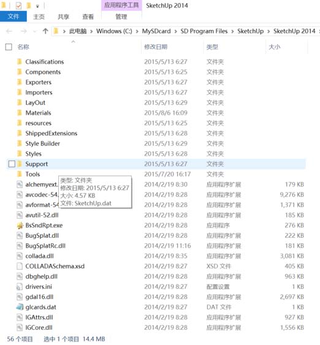320x345 pixels.
Task: Select the gdal16.dll file icon
Action: pyautogui.click(x=20, y=297)
